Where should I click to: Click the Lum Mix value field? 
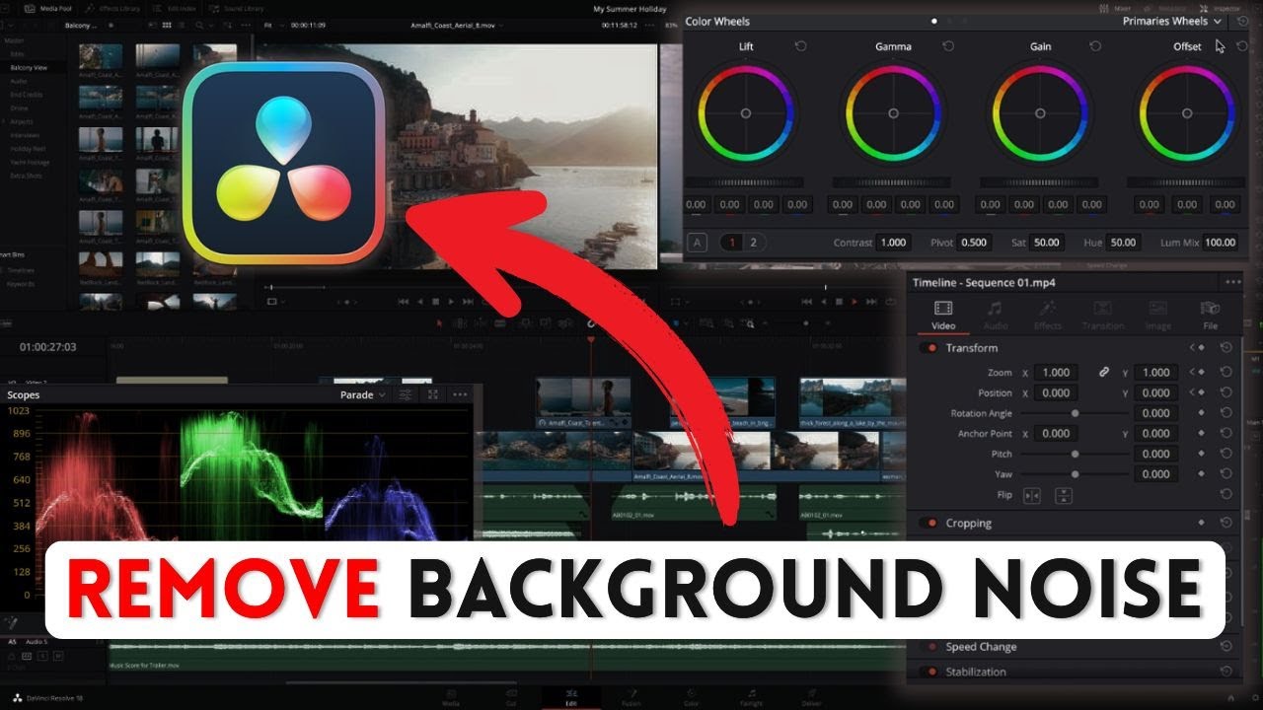point(1221,243)
